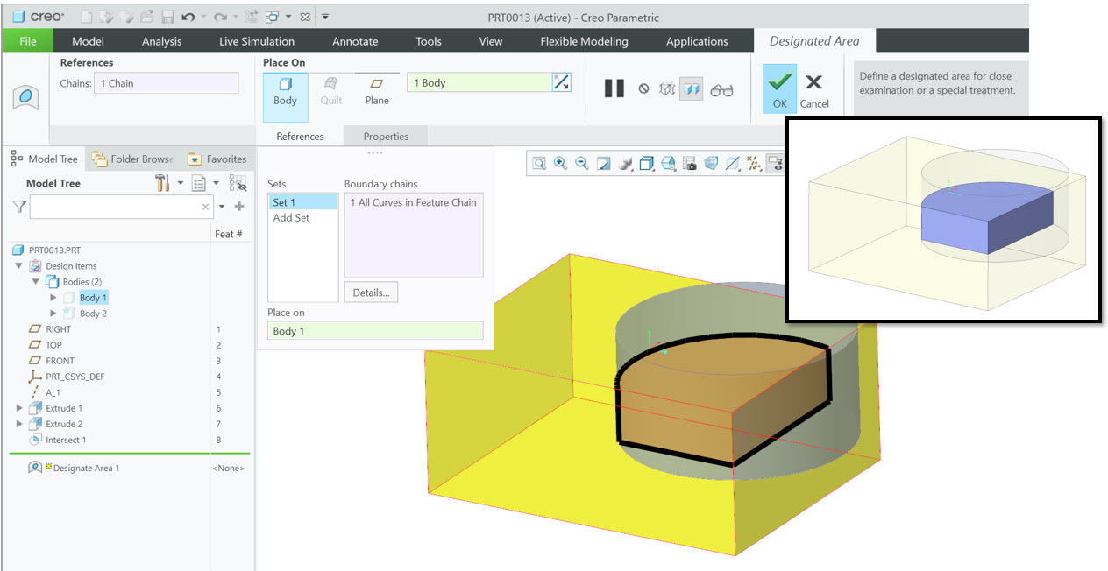This screenshot has height=571, width=1108.
Task: Toggle geometry preview glasses icon
Action: point(722,88)
